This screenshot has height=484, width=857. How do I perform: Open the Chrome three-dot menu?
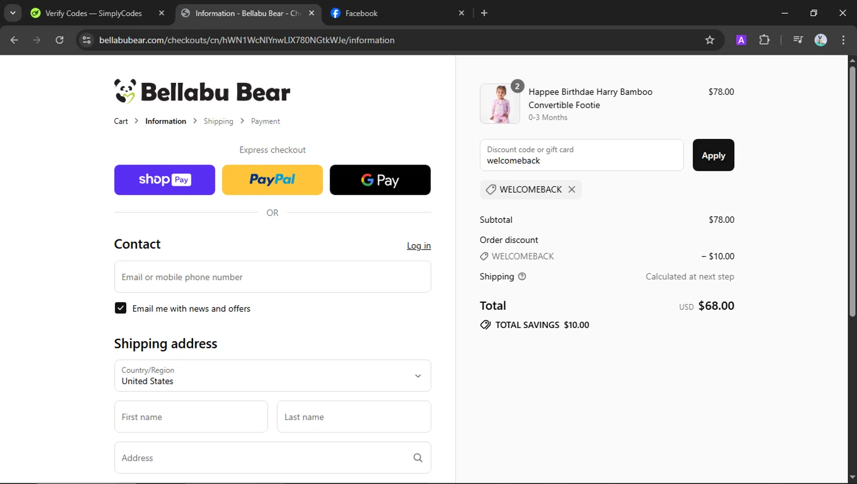pyautogui.click(x=843, y=40)
